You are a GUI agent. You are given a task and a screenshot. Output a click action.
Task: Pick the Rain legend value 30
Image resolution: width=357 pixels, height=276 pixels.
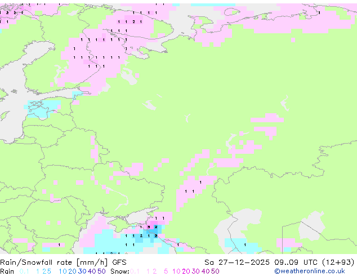click(82, 271)
